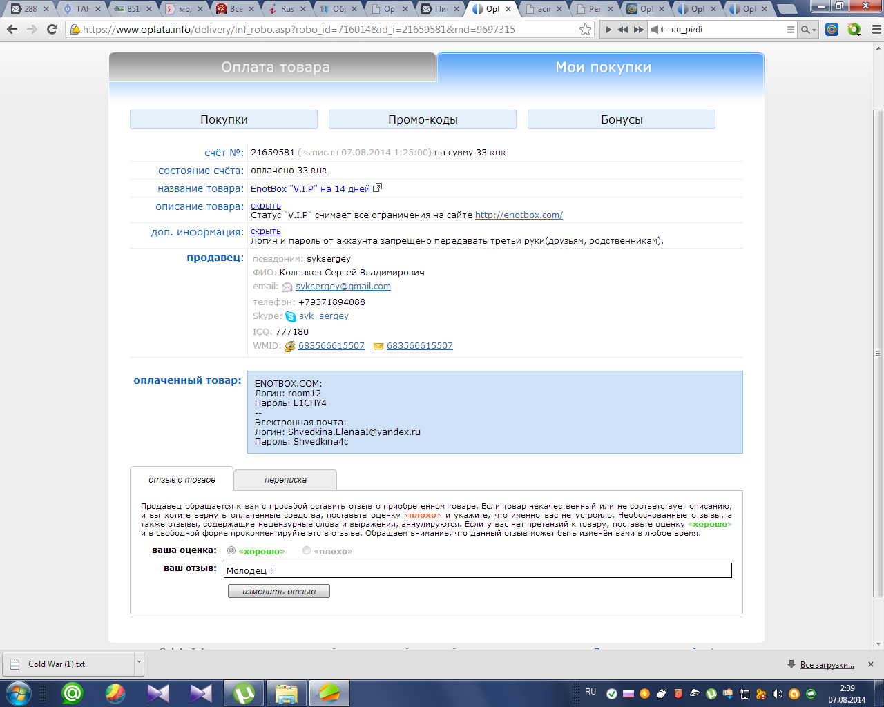Click the email envelope icon beside seller email
This screenshot has width=884, height=707.
(287, 287)
